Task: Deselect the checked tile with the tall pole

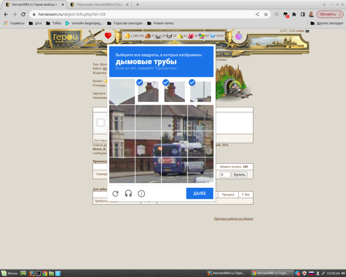Action: [201, 92]
